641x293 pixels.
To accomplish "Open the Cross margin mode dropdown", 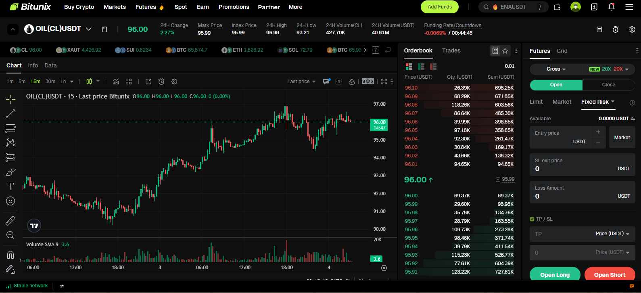I will [556, 69].
